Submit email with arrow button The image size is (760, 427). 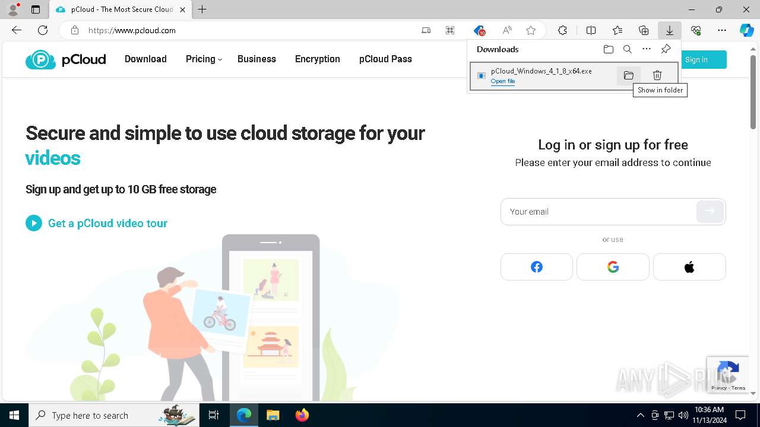click(710, 211)
